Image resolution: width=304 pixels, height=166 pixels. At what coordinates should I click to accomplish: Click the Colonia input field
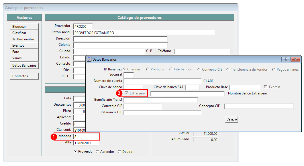pos(120,45)
